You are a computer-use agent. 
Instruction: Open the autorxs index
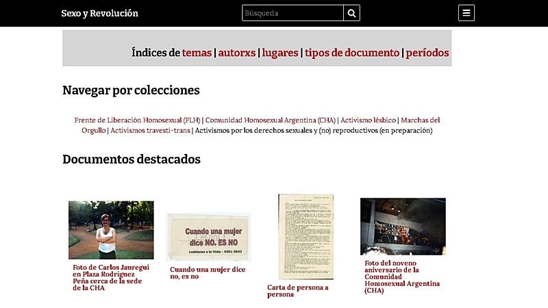point(237,53)
